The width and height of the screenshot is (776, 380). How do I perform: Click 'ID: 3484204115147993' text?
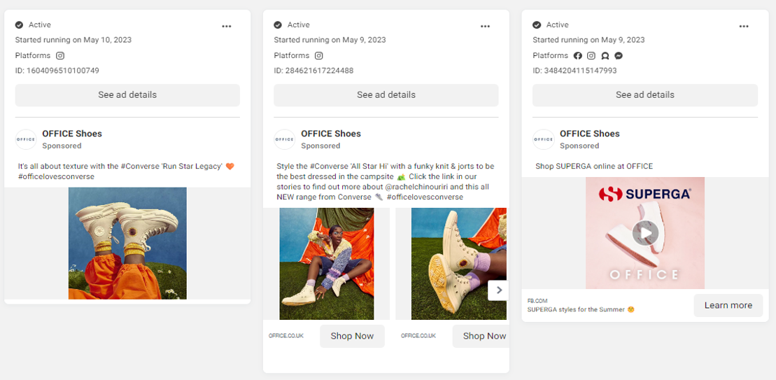click(574, 71)
